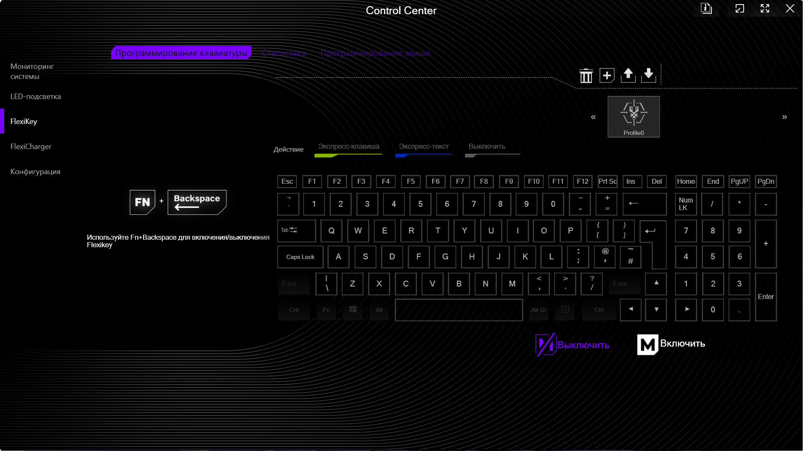Click the export profile upload arrow icon
This screenshot has height=451, width=803.
click(x=628, y=75)
